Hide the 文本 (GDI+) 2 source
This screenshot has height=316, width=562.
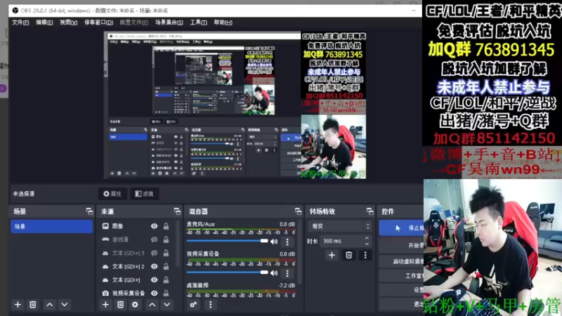(154, 267)
